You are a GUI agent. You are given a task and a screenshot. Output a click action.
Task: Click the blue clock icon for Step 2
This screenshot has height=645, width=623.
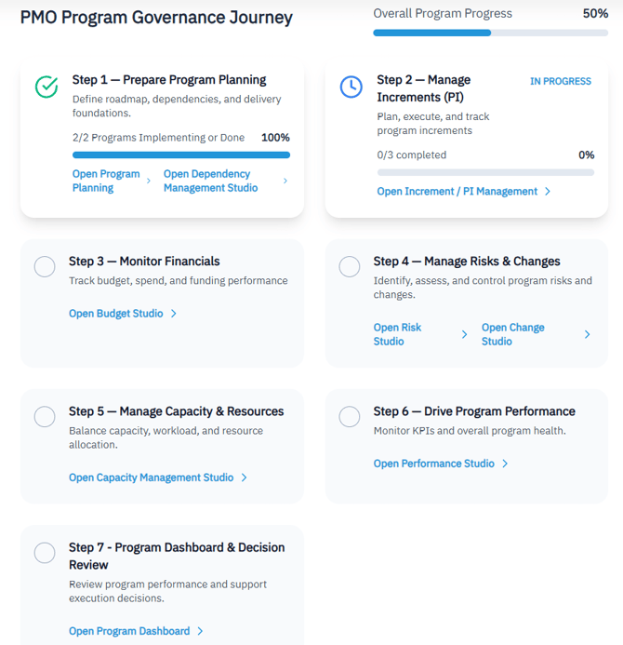[x=351, y=87]
